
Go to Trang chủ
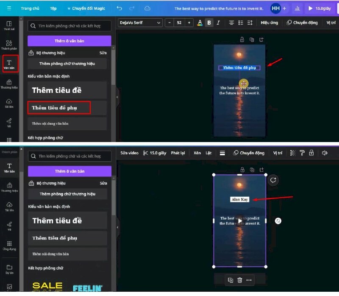pyautogui.click(x=30, y=8)
